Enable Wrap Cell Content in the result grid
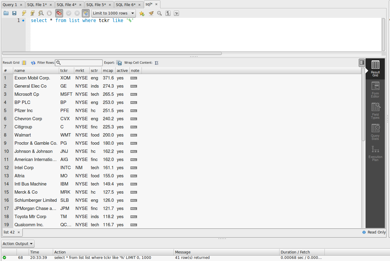 [x=156, y=63]
